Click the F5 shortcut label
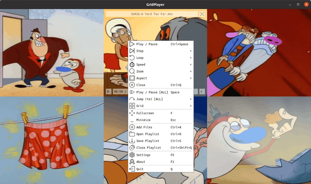Image resolution: width=311 pixels, height=184 pixels. [x=172, y=155]
